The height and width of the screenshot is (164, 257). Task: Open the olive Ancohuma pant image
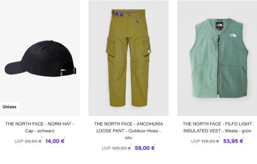coord(128,58)
